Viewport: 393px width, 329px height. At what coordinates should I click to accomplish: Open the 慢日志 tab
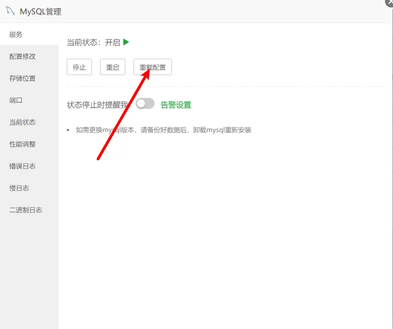(29, 188)
